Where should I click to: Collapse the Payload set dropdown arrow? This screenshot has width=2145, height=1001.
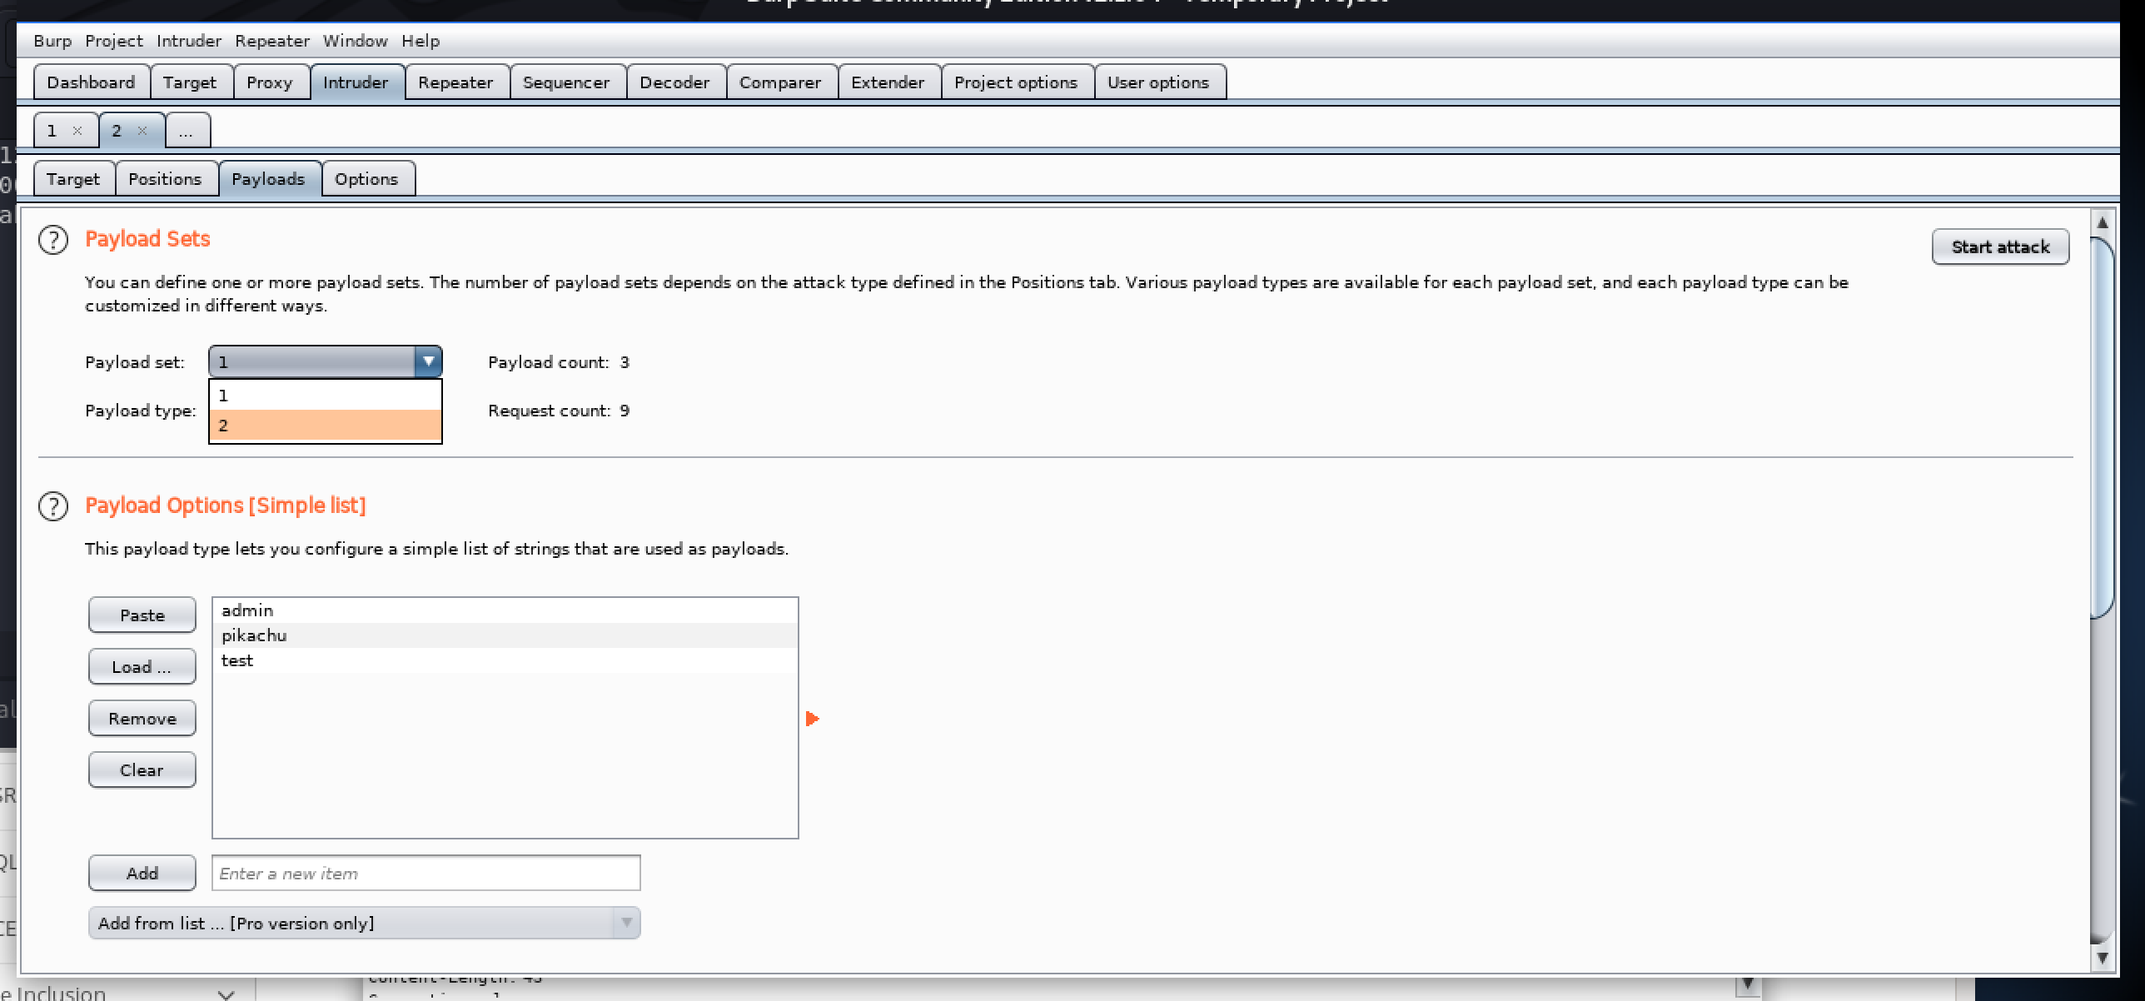pos(428,362)
